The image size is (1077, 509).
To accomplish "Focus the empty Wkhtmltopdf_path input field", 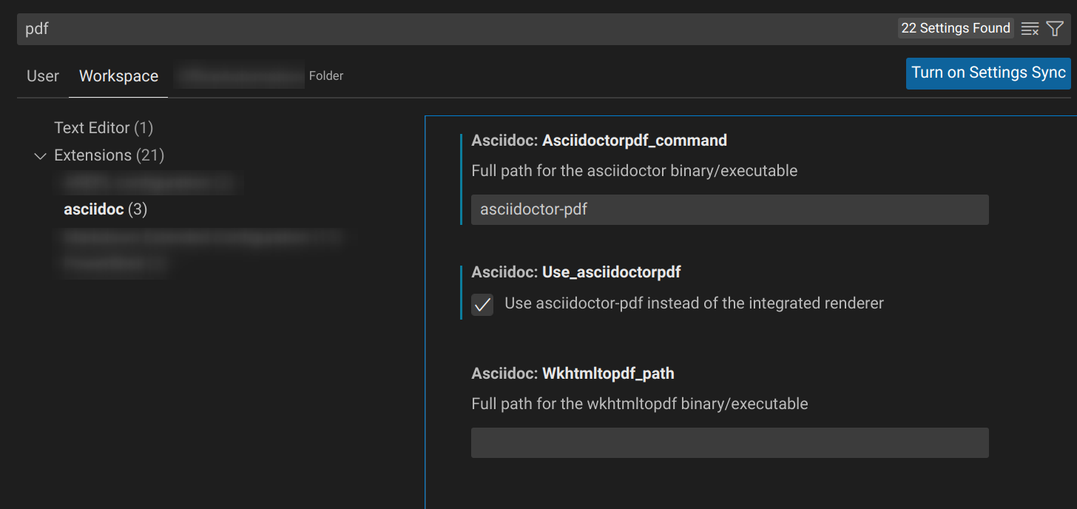I will coord(729,442).
